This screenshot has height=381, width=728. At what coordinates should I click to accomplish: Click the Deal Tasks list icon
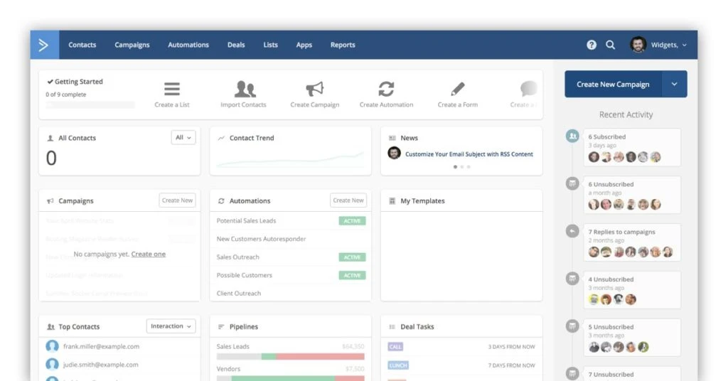(392, 327)
